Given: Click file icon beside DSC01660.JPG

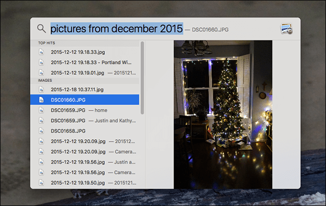Looking at the screenshot, I should 41,100.
